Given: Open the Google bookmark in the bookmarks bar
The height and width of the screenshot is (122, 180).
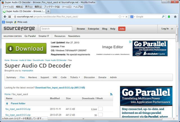Looking at the screenshot, I should pos(7,22).
